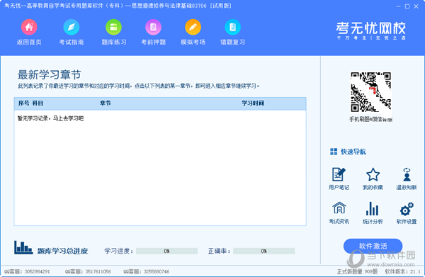Click the 科目 column header
The width and height of the screenshot is (425, 277).
click(38, 103)
